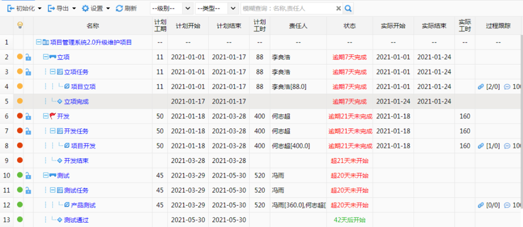Click status 42天后开始 in 测试通过 row
This screenshot has height=227, width=523.
click(x=349, y=220)
